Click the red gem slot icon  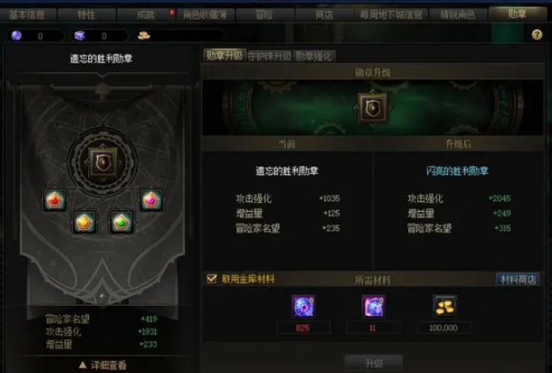pyautogui.click(x=55, y=200)
